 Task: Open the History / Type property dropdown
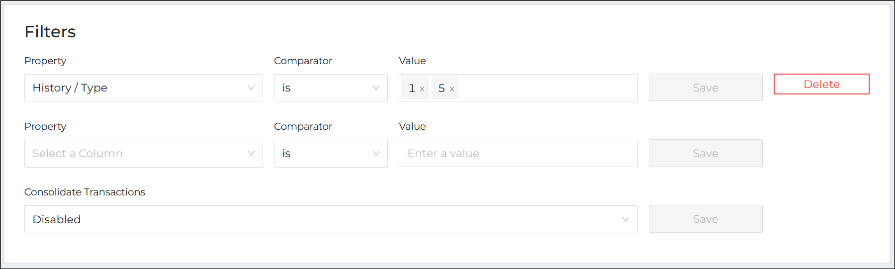(x=144, y=88)
